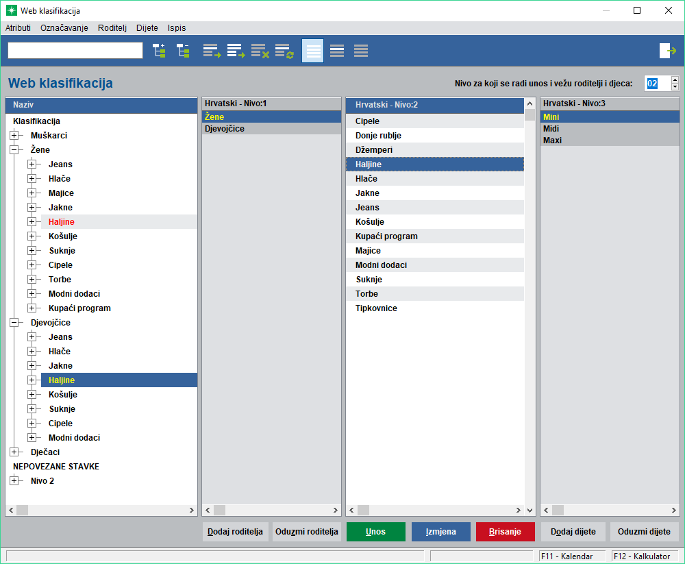685x564 pixels.
Task: Click the exit door icon in toolbar
Action: (x=667, y=51)
